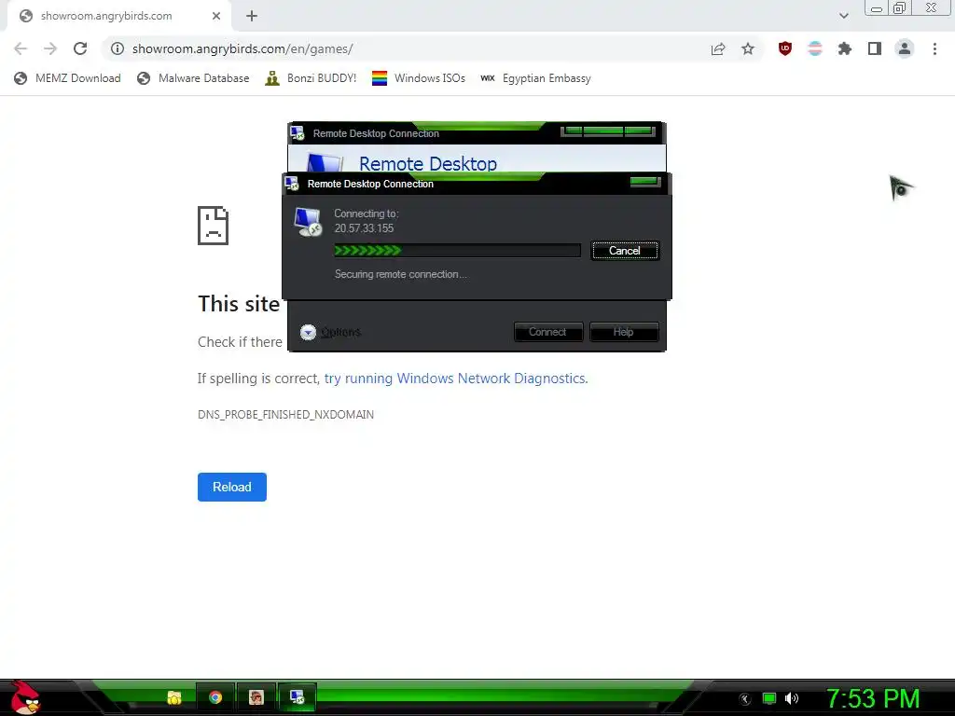Open MEMZ Download bookmark
955x716 pixels.
(67, 78)
